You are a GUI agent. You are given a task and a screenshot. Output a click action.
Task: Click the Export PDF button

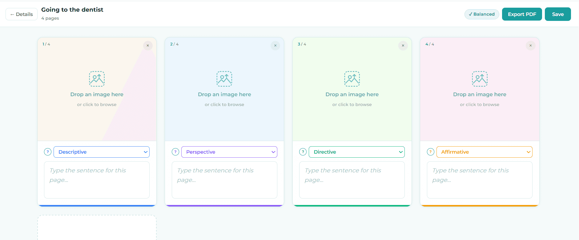522,14
